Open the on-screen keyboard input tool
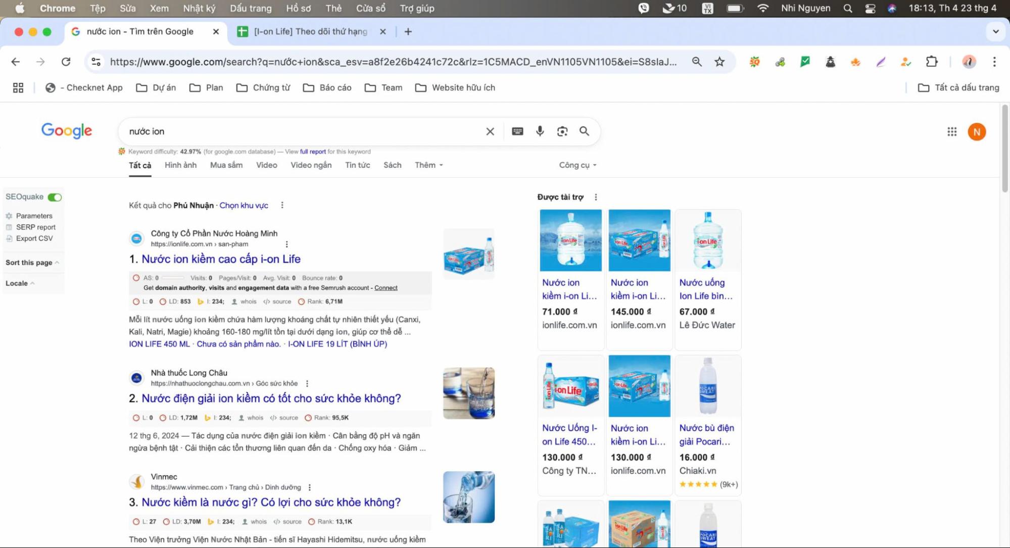The width and height of the screenshot is (1010, 548). coord(517,131)
